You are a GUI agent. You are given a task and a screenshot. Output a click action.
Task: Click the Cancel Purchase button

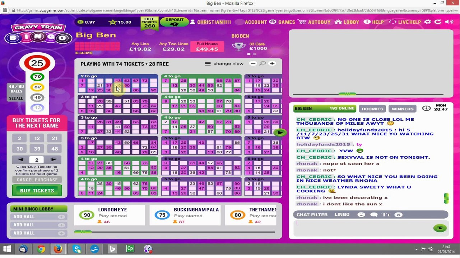tap(37, 180)
